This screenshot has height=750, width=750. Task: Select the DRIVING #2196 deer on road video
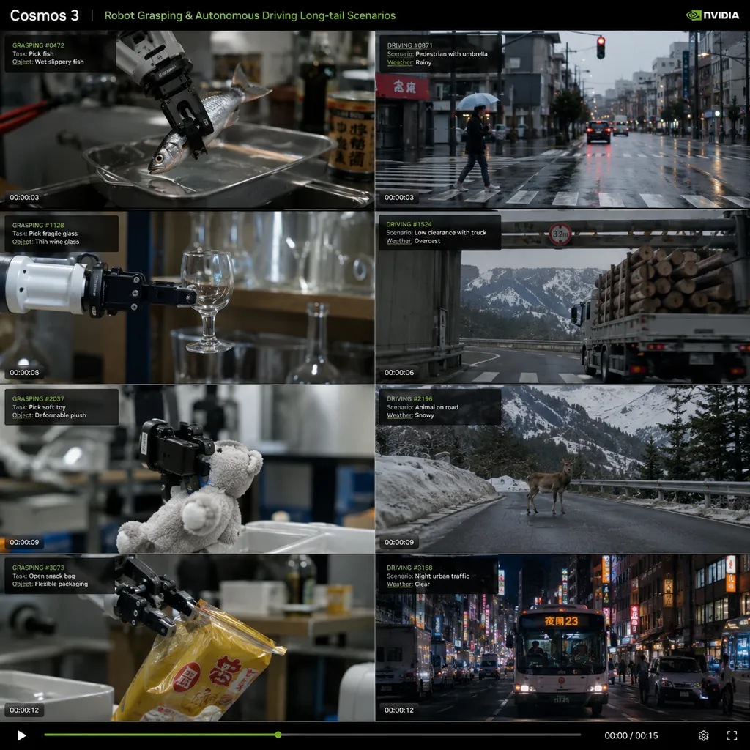tap(562, 469)
